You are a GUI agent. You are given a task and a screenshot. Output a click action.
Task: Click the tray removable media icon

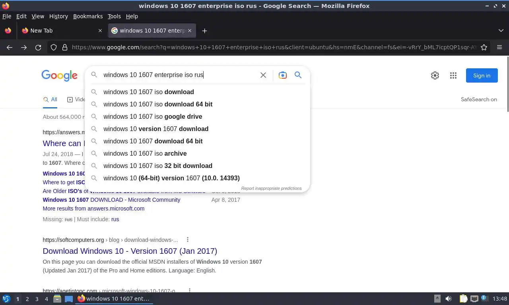pos(437,299)
